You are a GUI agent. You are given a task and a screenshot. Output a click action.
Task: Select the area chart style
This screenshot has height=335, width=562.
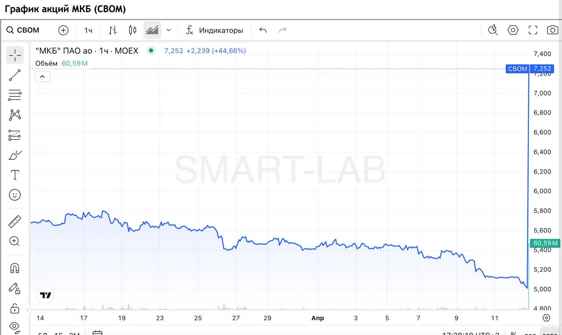(152, 30)
